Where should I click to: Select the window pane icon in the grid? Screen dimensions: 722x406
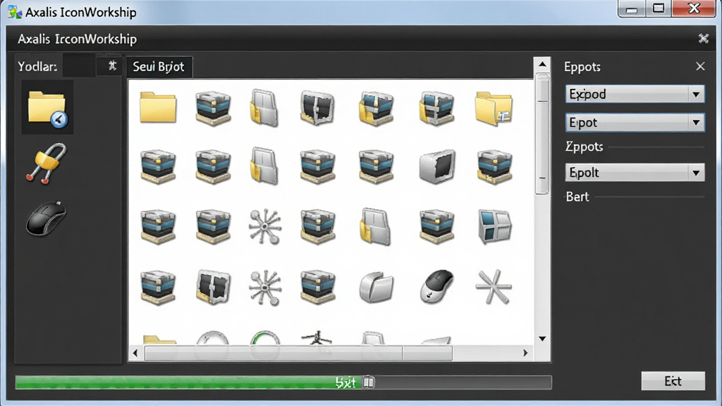[x=494, y=226]
